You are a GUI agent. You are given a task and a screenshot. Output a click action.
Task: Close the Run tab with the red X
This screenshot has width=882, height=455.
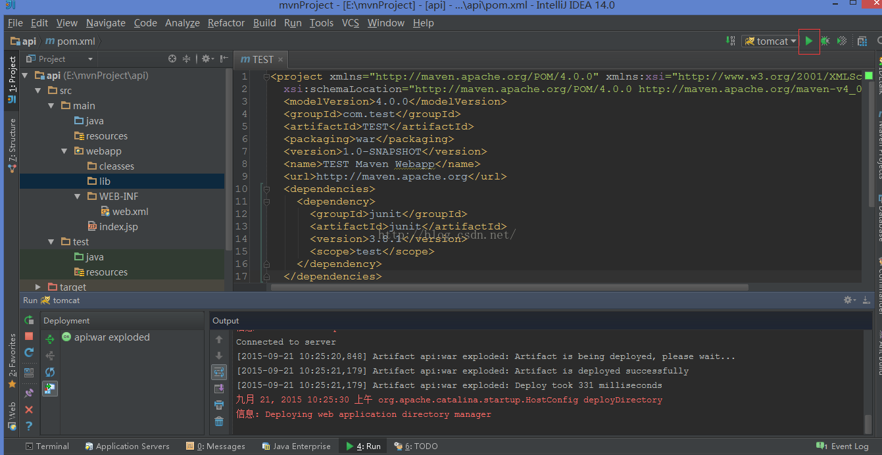(29, 410)
